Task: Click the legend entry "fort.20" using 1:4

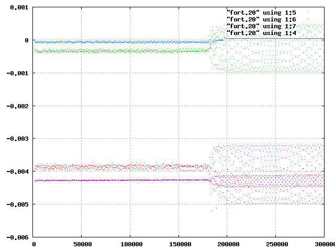Action: 261,33
